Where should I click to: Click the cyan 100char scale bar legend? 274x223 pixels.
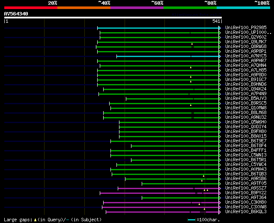point(191,220)
